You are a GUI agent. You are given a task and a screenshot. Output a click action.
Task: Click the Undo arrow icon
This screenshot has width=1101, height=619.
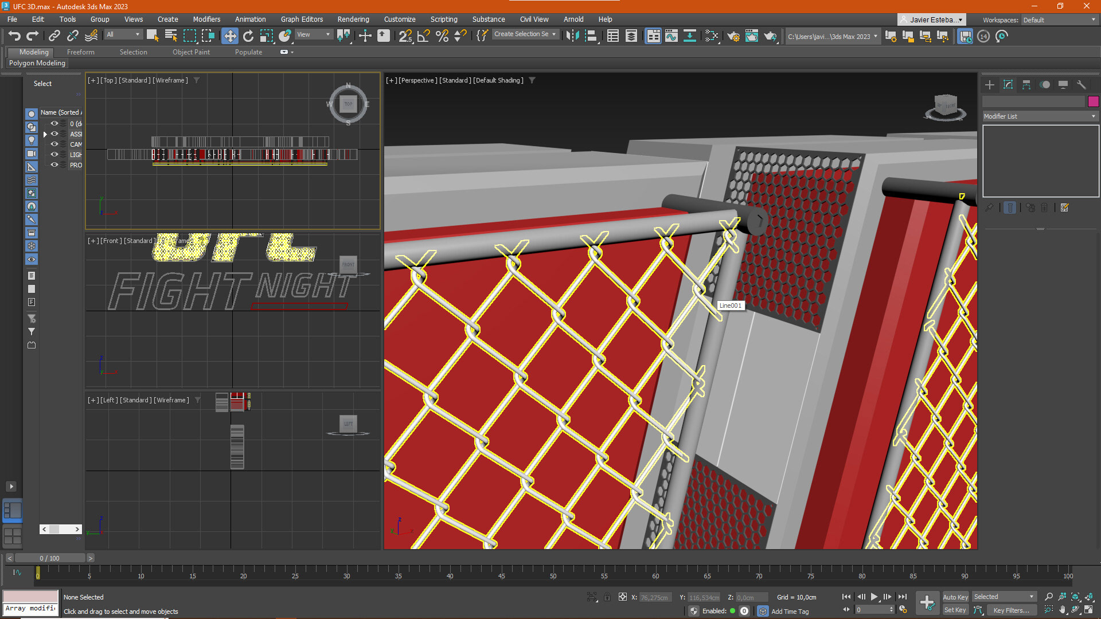(14, 36)
